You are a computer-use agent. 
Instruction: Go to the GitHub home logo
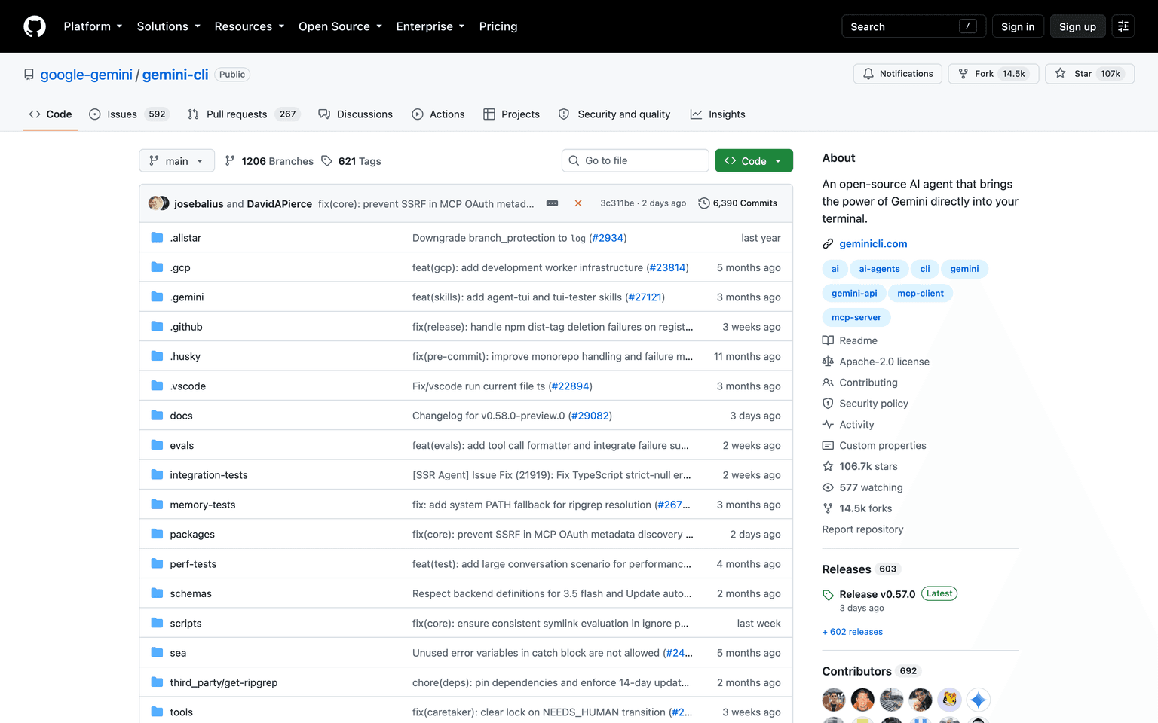click(x=35, y=26)
